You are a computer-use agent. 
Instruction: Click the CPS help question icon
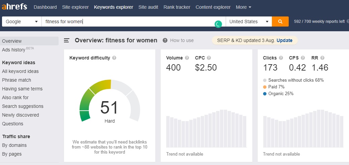[x=303, y=58]
